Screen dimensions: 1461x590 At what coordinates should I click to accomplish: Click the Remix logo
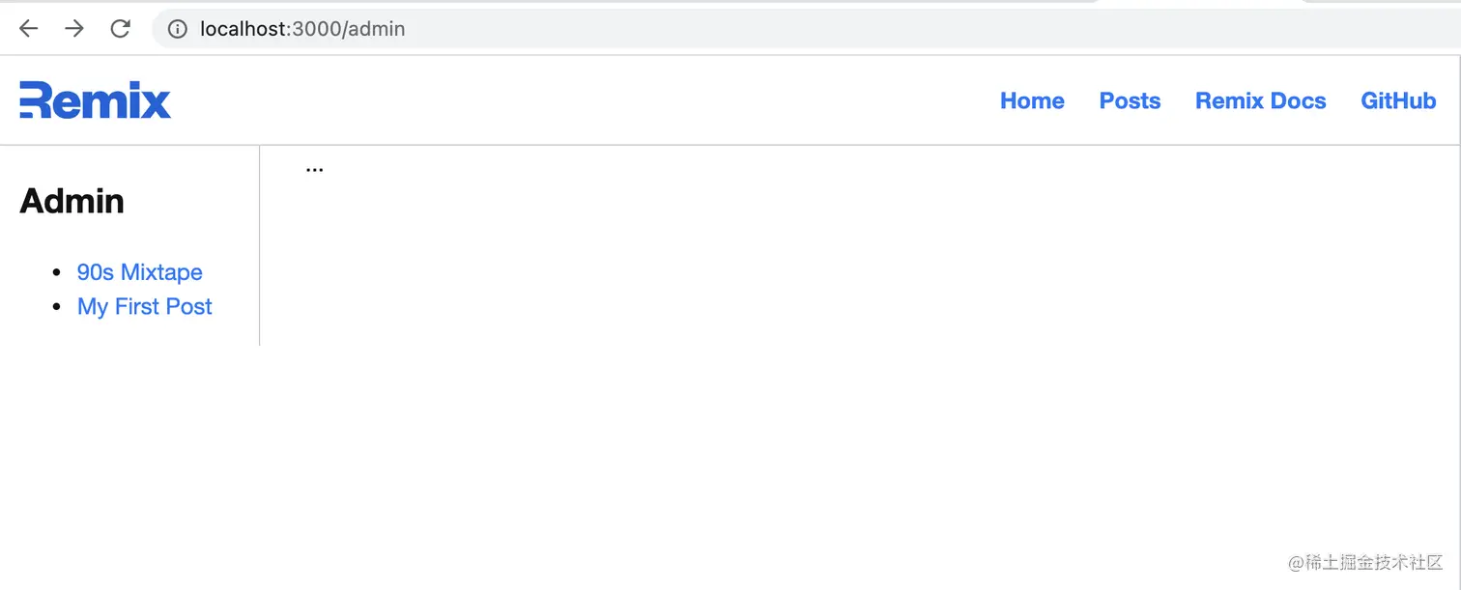pyautogui.click(x=95, y=100)
